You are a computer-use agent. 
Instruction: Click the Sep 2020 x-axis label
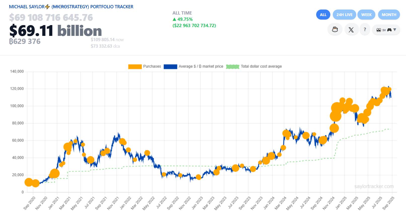coord(29,203)
